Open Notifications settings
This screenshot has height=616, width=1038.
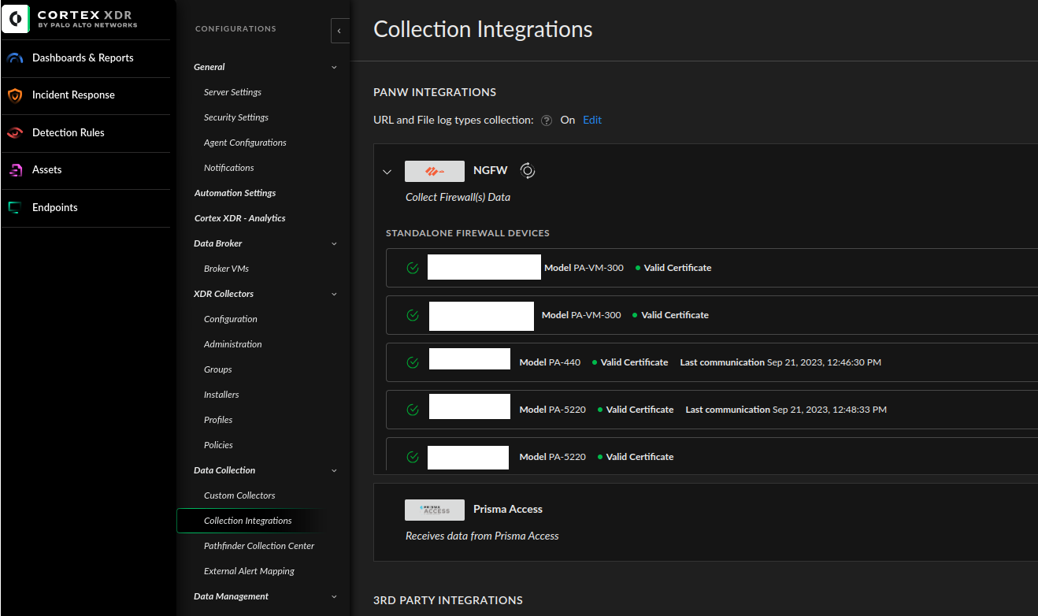[229, 168]
